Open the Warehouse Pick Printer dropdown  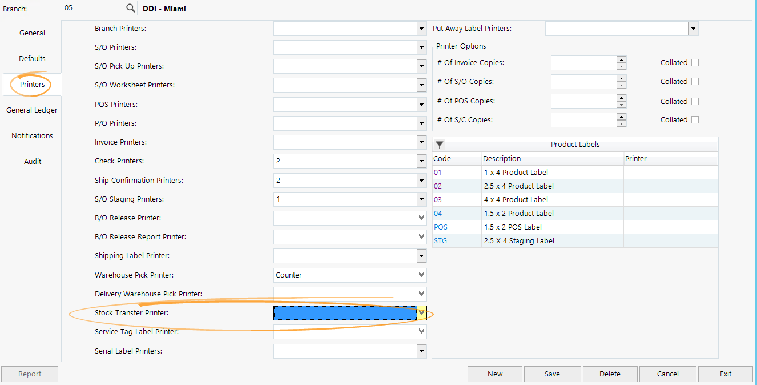[x=421, y=275]
